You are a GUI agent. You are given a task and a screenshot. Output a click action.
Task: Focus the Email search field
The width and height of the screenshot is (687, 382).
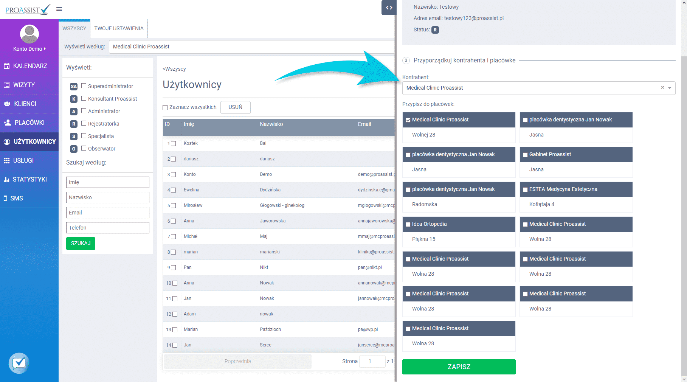pos(108,213)
